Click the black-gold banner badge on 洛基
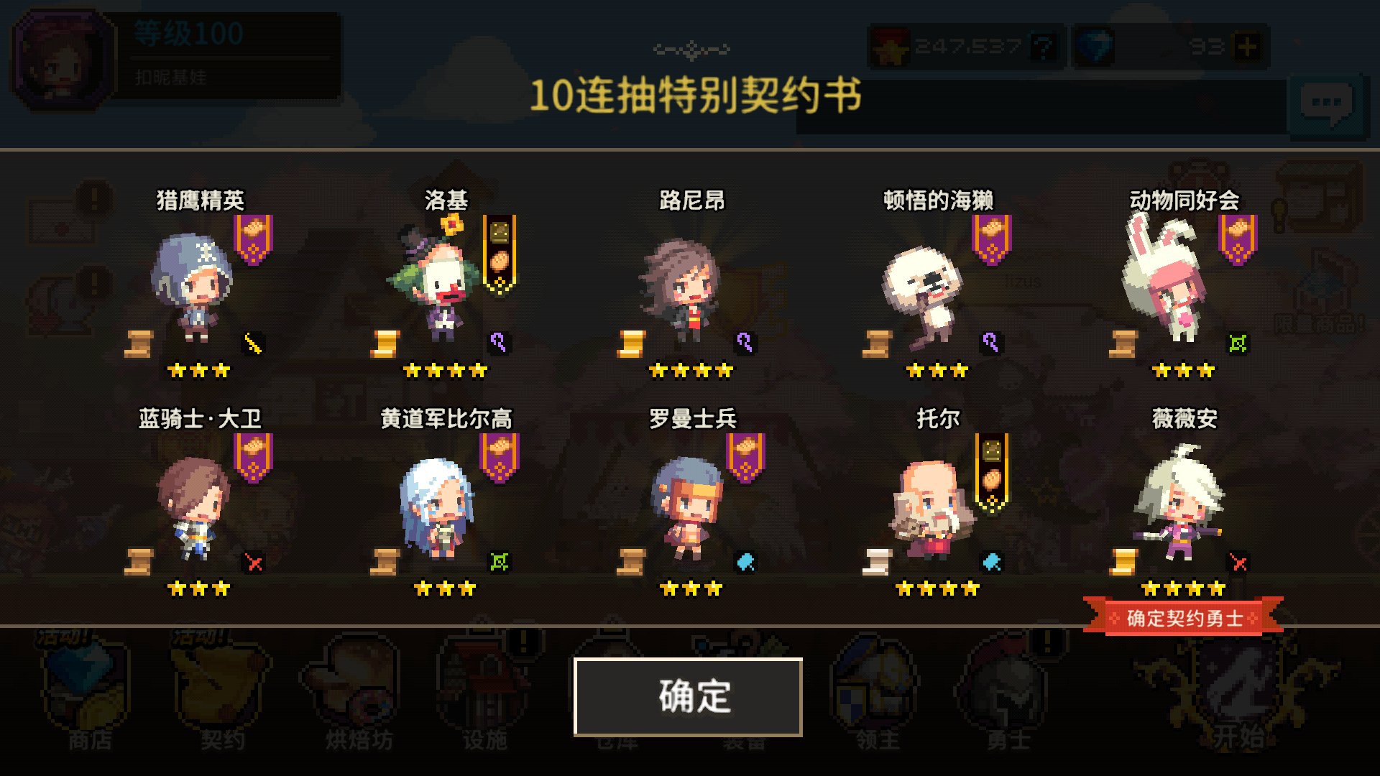Viewport: 1380px width, 776px height. tap(499, 254)
